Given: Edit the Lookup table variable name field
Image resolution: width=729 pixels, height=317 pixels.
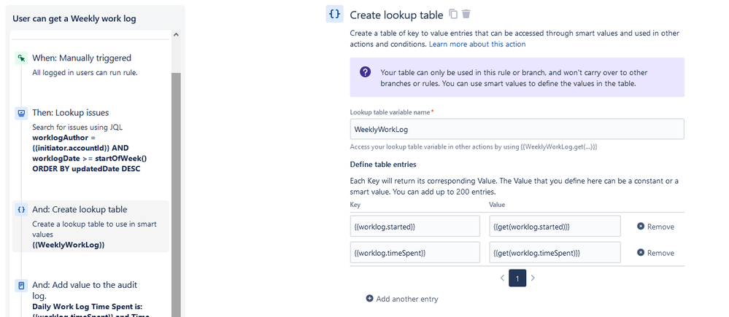Looking at the screenshot, I should click(517, 129).
